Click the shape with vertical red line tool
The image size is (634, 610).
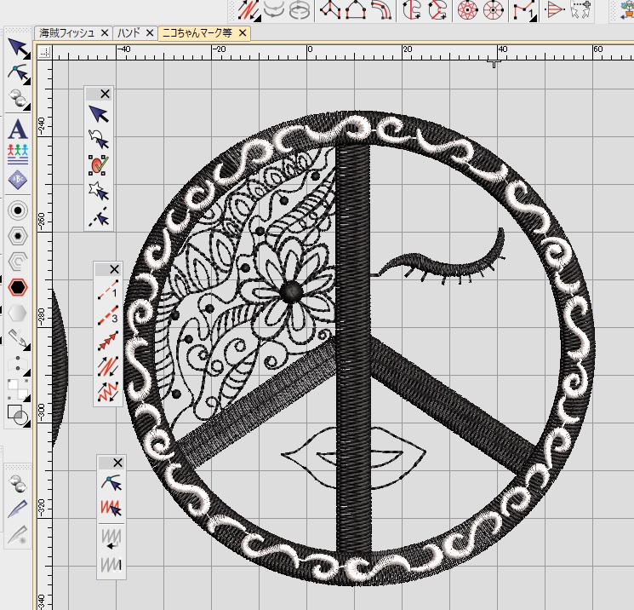point(413,10)
